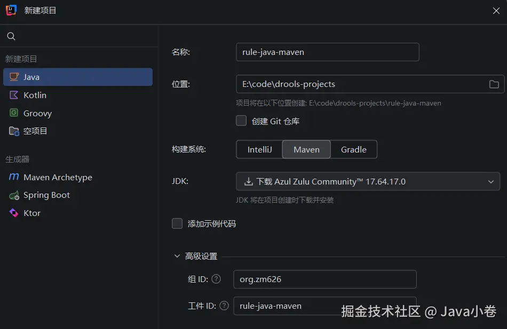Close the 新建项目 dialog
507x329 pixels.
tap(496, 11)
